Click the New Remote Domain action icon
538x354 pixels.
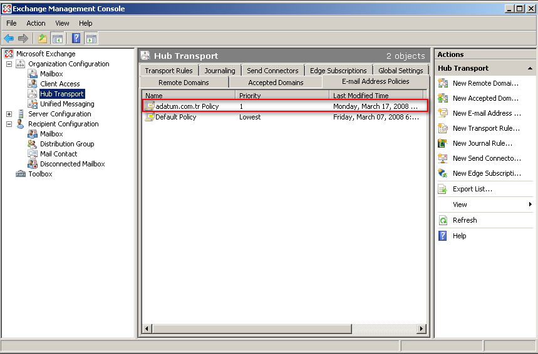[x=443, y=83]
